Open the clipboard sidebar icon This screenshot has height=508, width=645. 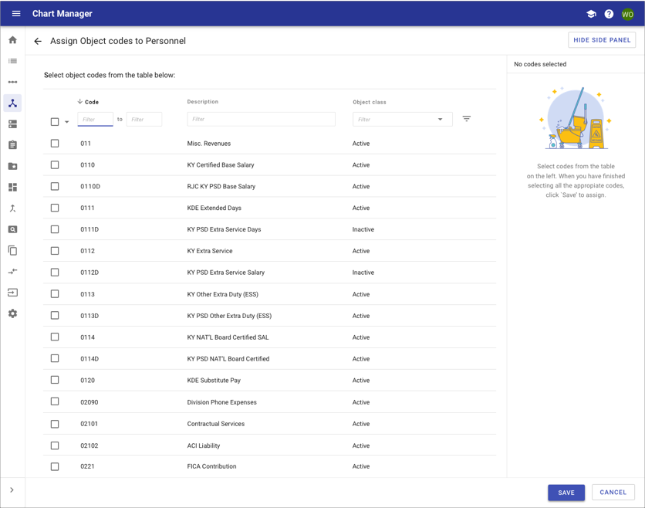[13, 145]
